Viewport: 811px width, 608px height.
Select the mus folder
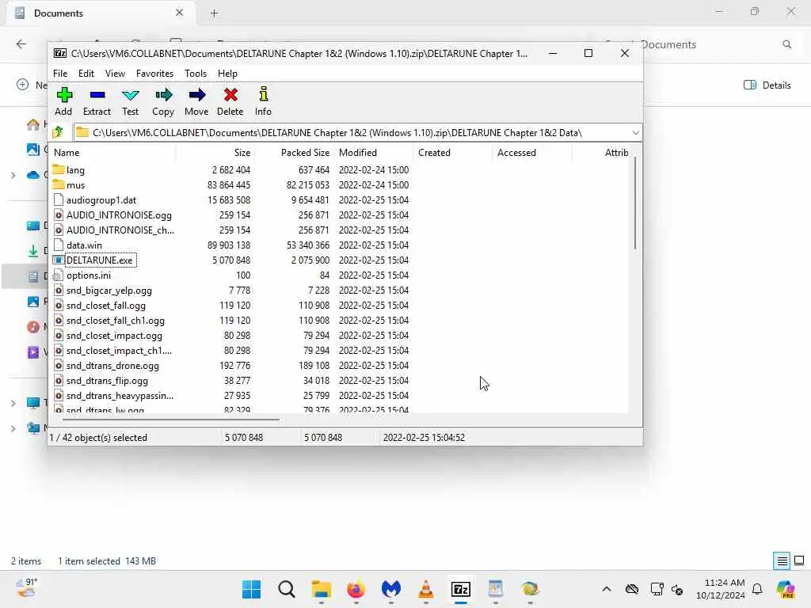[75, 185]
